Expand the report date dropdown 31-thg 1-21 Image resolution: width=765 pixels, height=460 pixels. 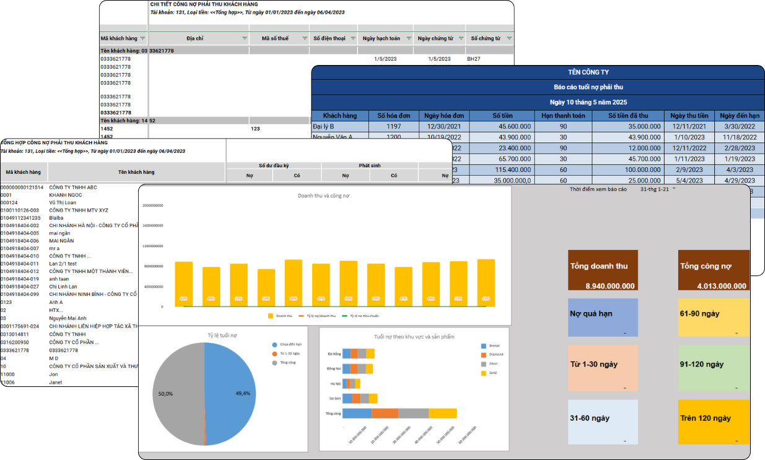click(x=674, y=189)
